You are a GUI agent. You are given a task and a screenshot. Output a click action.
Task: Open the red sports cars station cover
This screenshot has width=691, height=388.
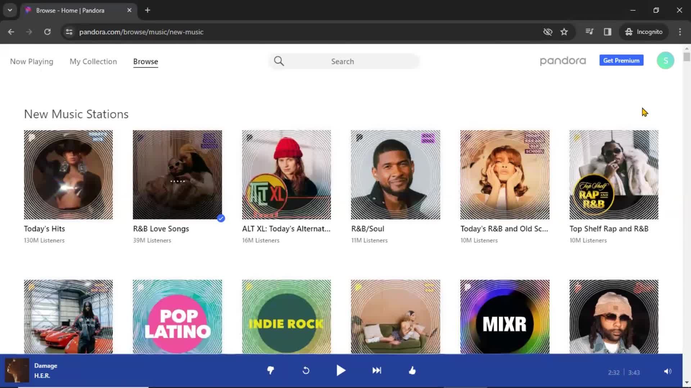click(x=68, y=317)
